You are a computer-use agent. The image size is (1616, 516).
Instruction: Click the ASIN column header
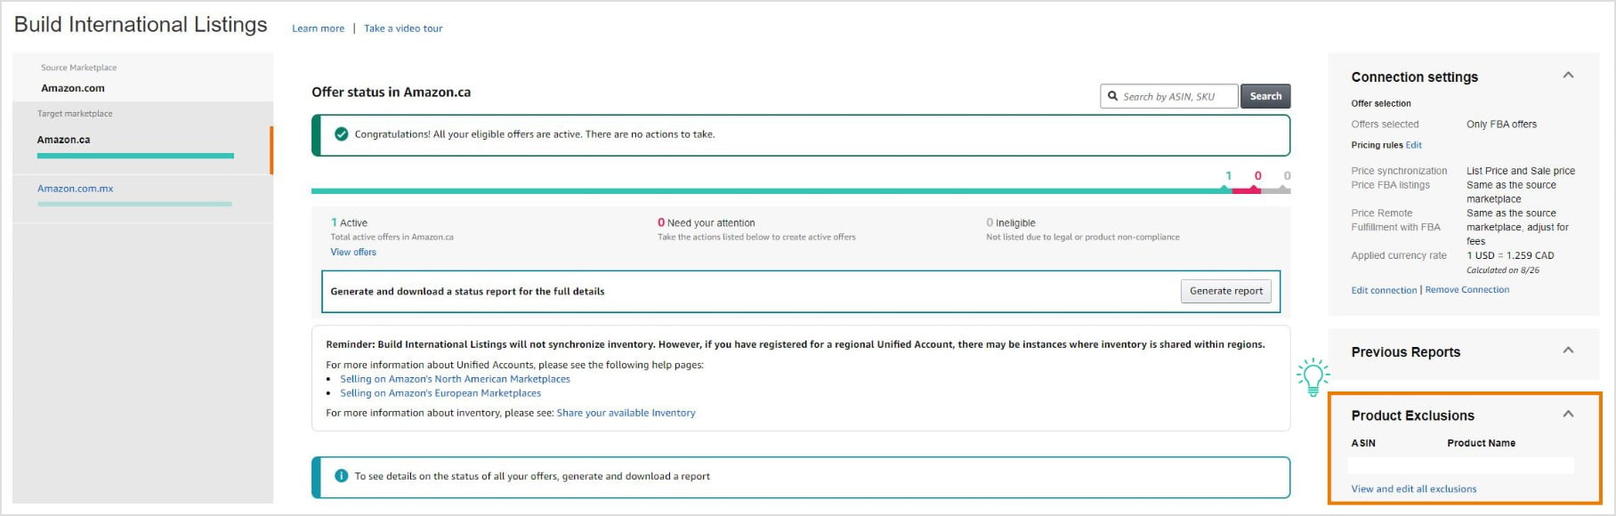point(1363,443)
